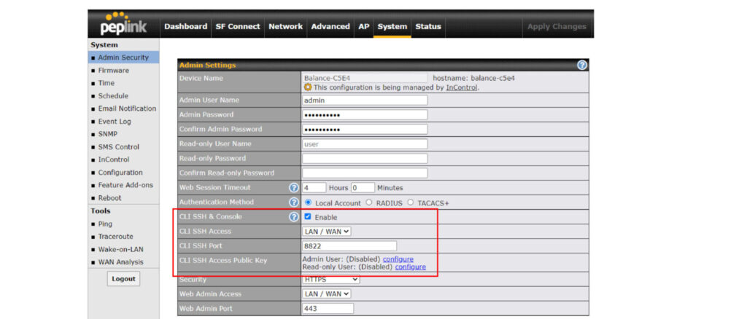Screen dimensions: 747x319
Task: Select Traceroute under Tools
Action: coord(116,237)
